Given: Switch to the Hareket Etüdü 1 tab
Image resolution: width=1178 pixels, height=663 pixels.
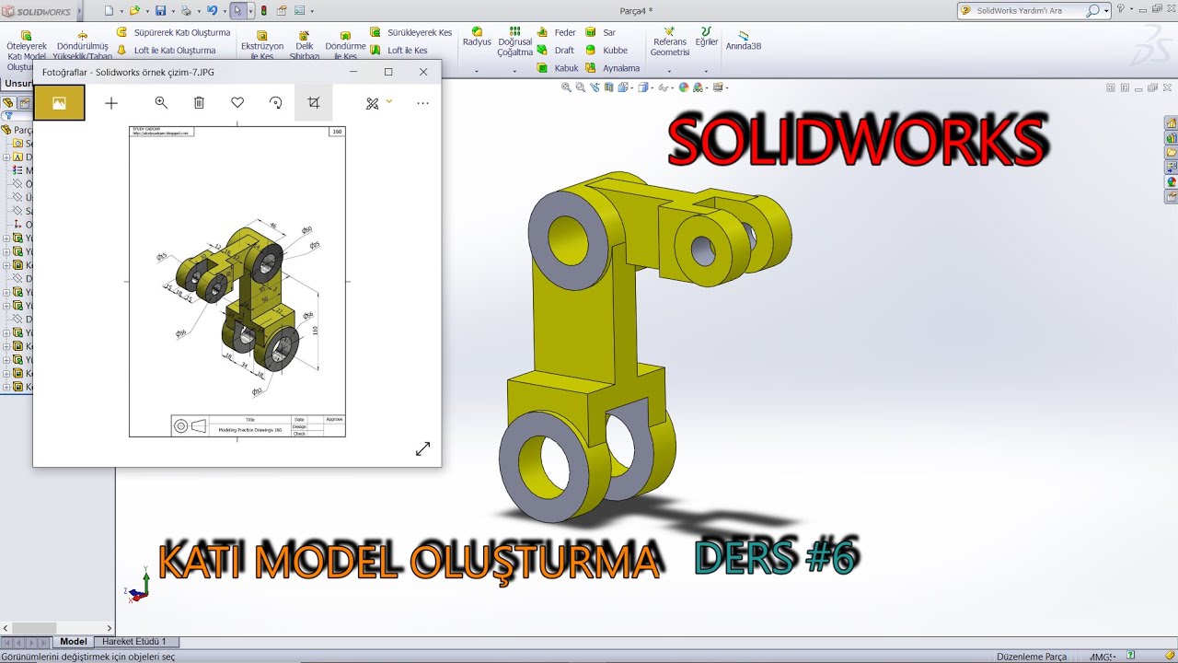Looking at the screenshot, I should click(x=134, y=642).
